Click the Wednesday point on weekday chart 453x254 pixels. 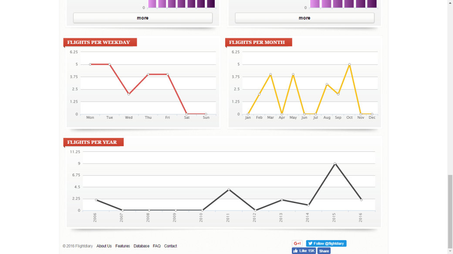pyautogui.click(x=128, y=94)
